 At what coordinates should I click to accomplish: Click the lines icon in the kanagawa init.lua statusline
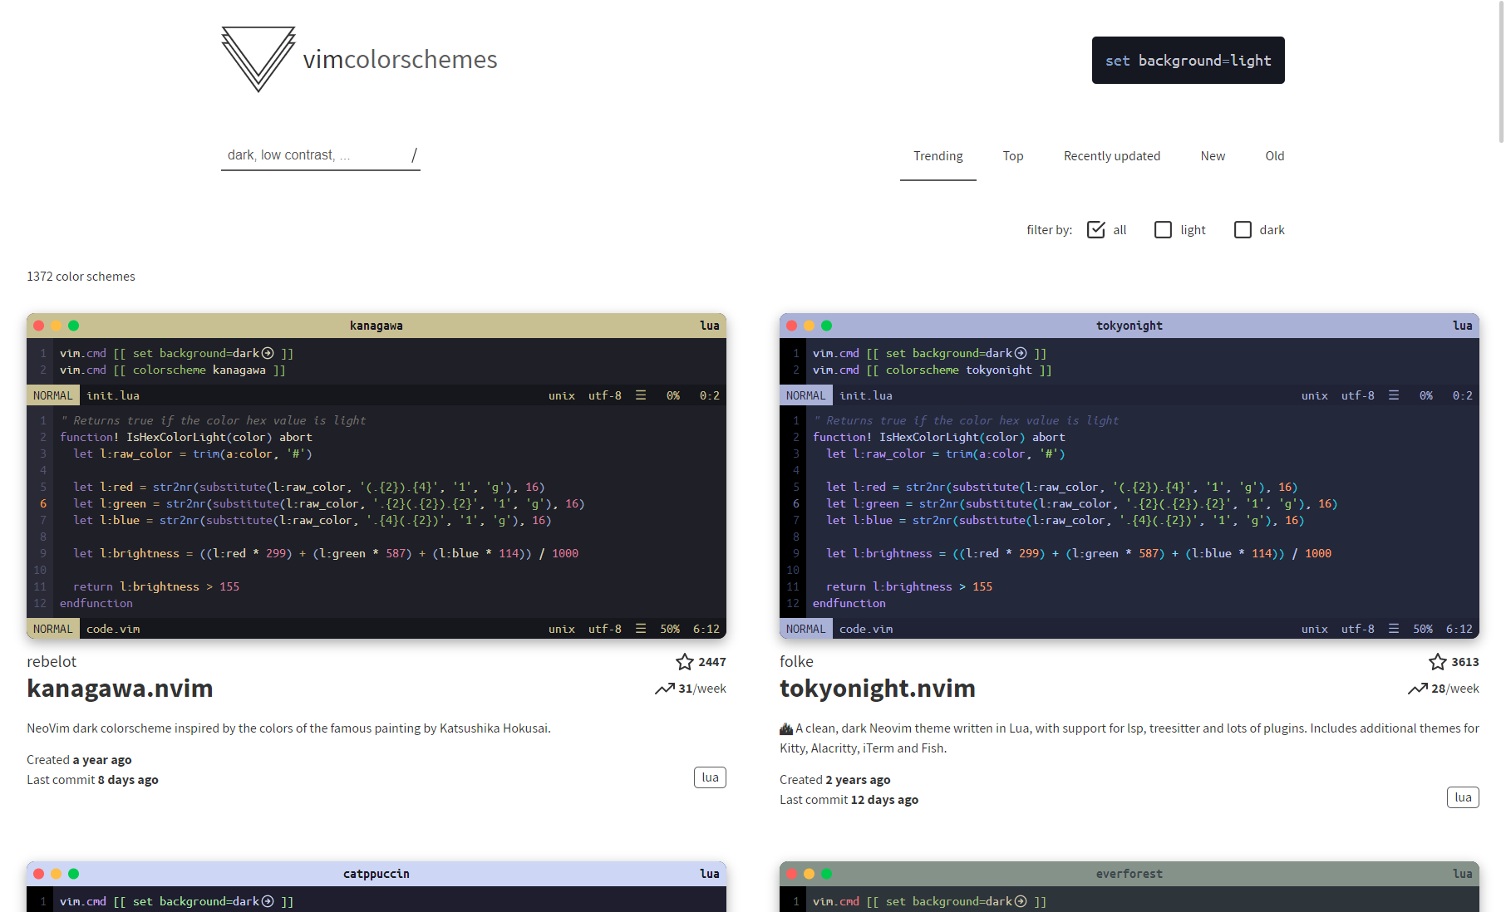pos(641,395)
